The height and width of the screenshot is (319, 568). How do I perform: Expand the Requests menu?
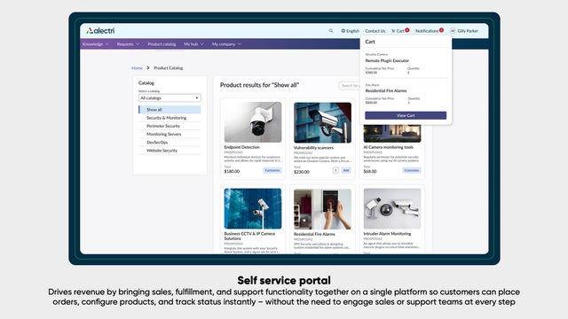click(x=128, y=44)
